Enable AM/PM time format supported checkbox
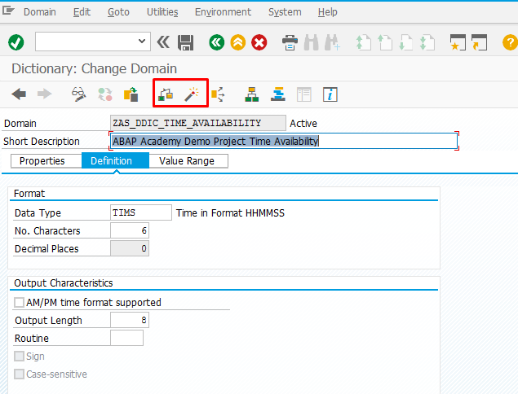 19,302
